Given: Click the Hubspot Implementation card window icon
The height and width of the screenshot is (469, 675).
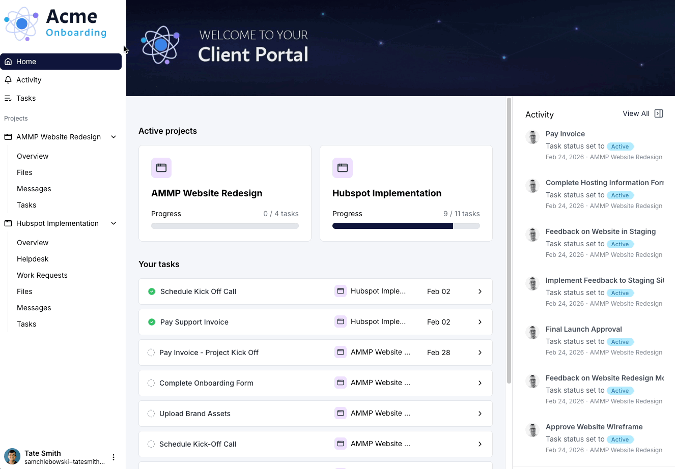Looking at the screenshot, I should [343, 168].
